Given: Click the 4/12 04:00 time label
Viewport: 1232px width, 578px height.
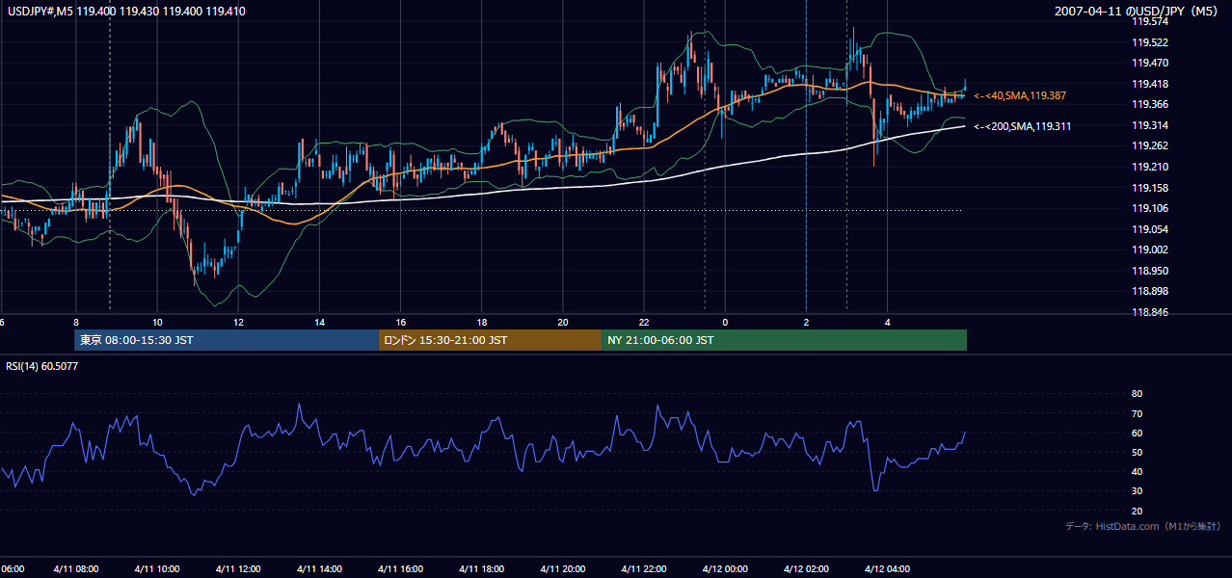Looking at the screenshot, I should click(x=887, y=569).
